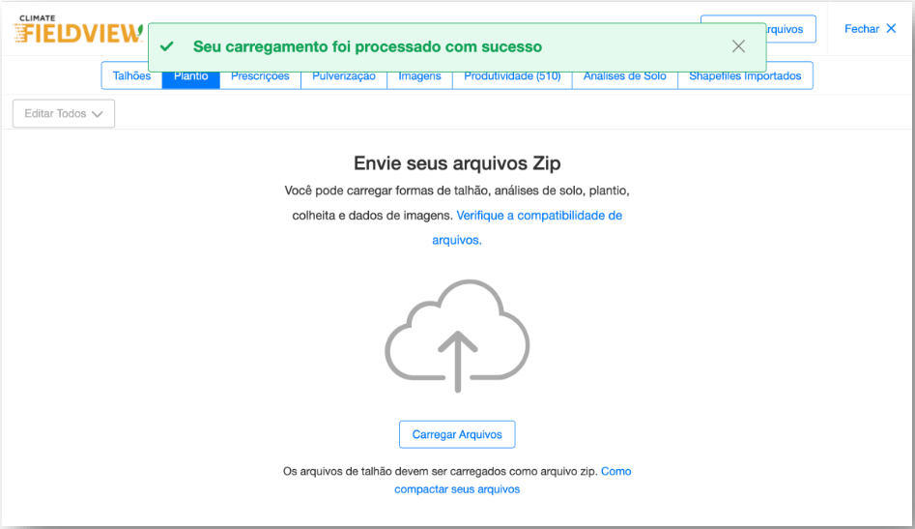Viewport: 915px width, 529px height.
Task: Open the Shapefiles Importados tab
Action: (x=745, y=76)
